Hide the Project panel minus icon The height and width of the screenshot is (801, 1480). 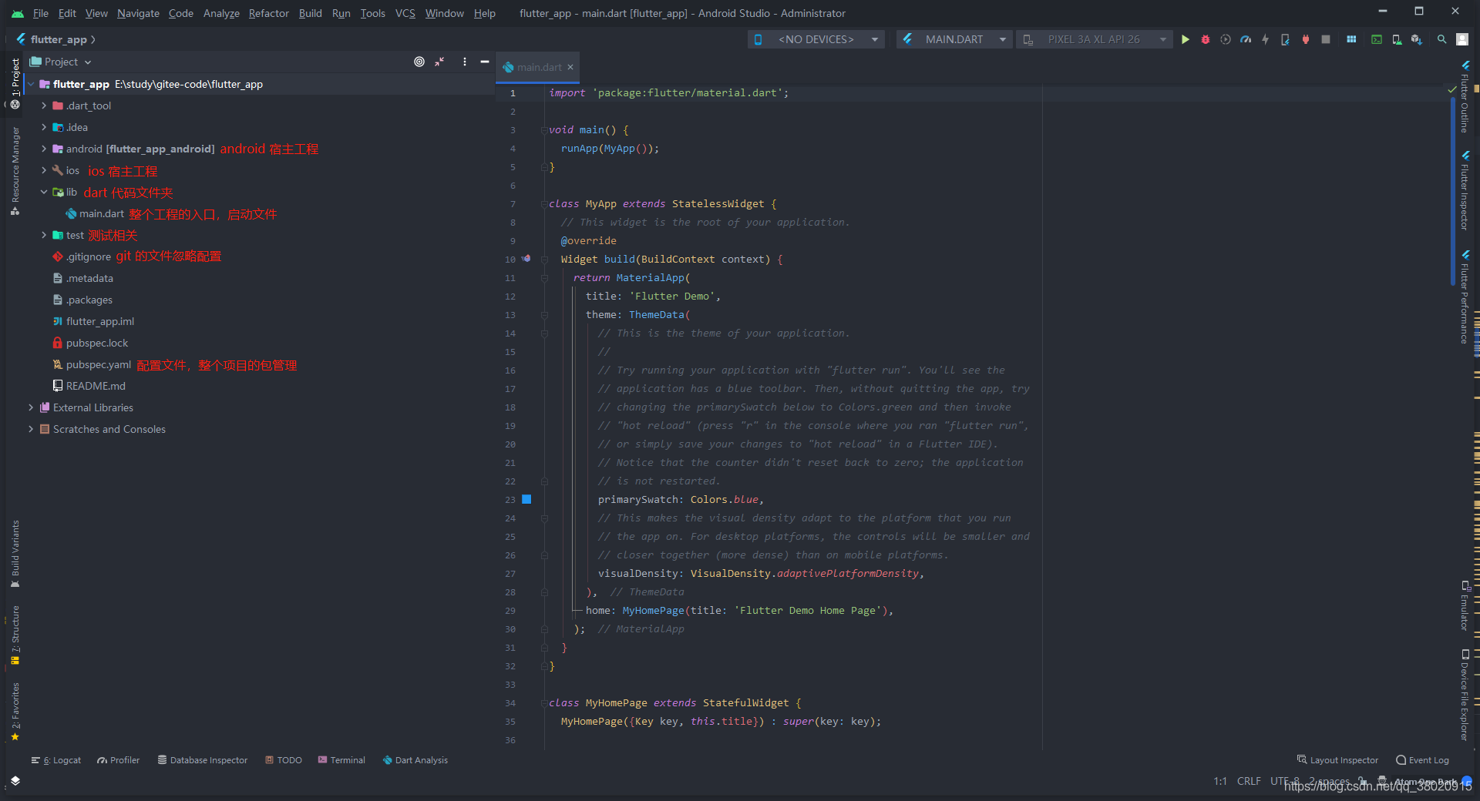485,62
